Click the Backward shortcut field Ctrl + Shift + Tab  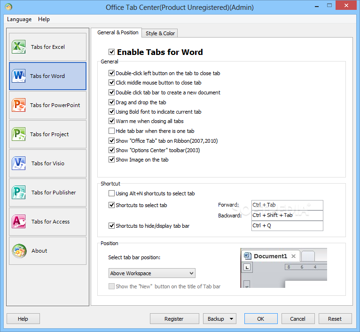tap(287, 216)
